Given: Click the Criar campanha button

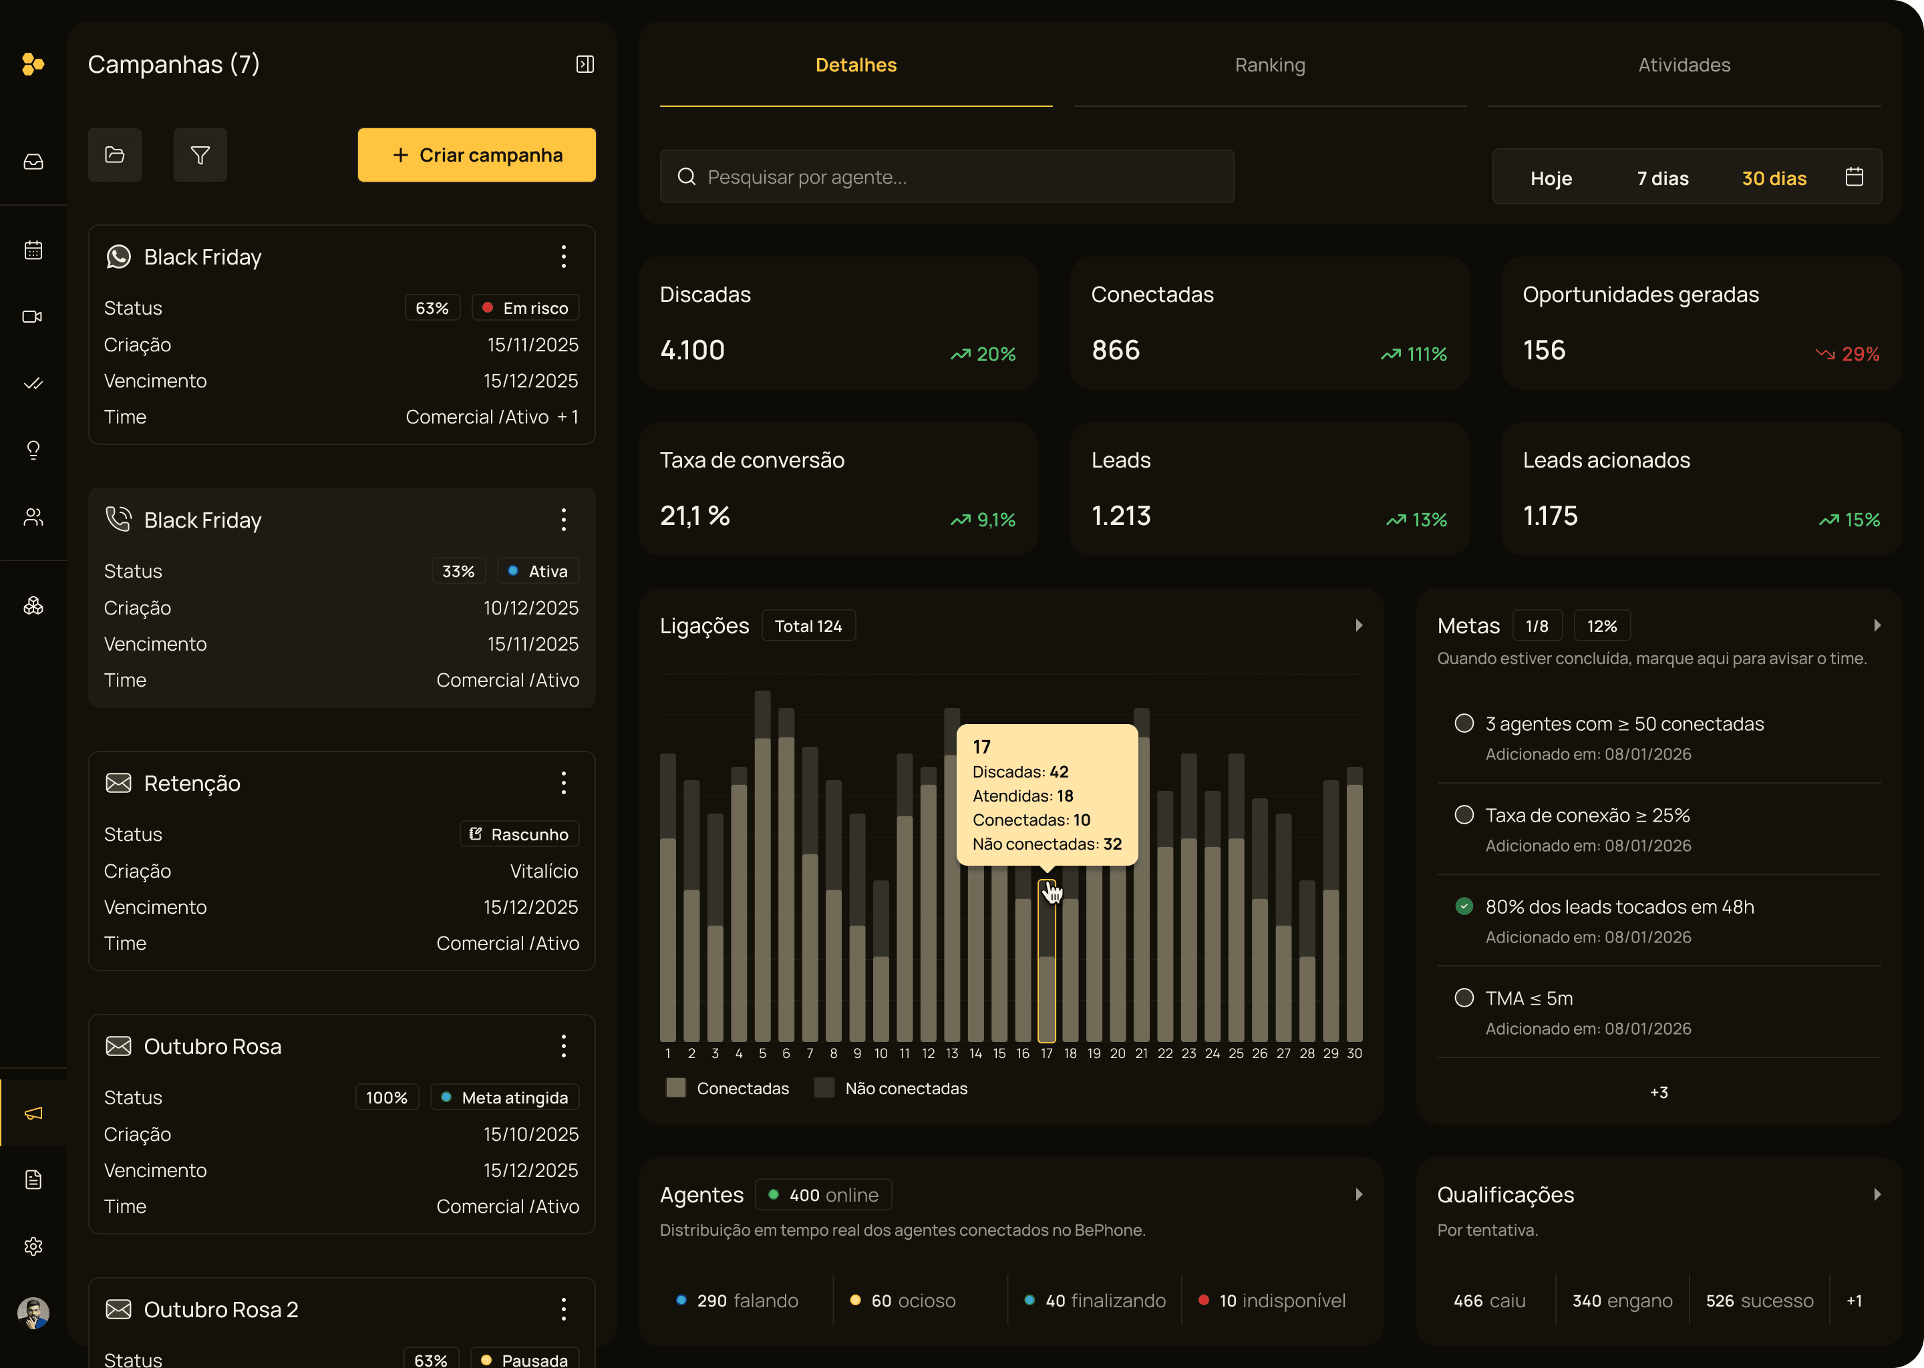Looking at the screenshot, I should (477, 155).
